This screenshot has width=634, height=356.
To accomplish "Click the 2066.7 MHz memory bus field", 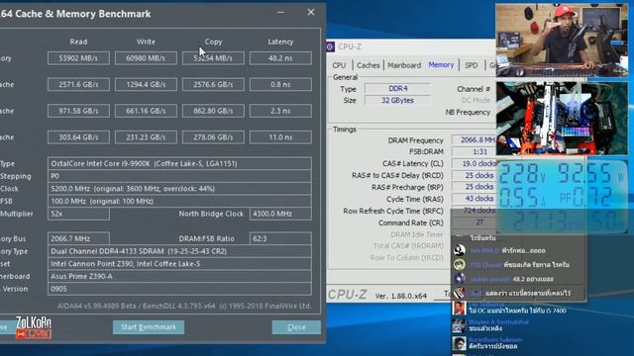I will (x=78, y=238).
